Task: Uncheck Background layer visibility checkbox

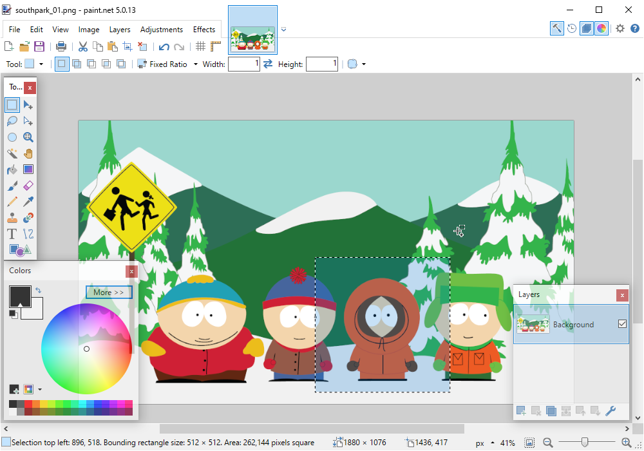Action: [622, 324]
